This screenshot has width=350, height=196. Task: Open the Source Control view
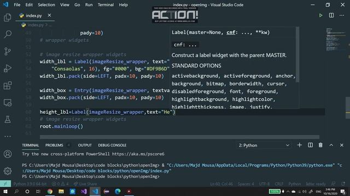(x=7, y=51)
